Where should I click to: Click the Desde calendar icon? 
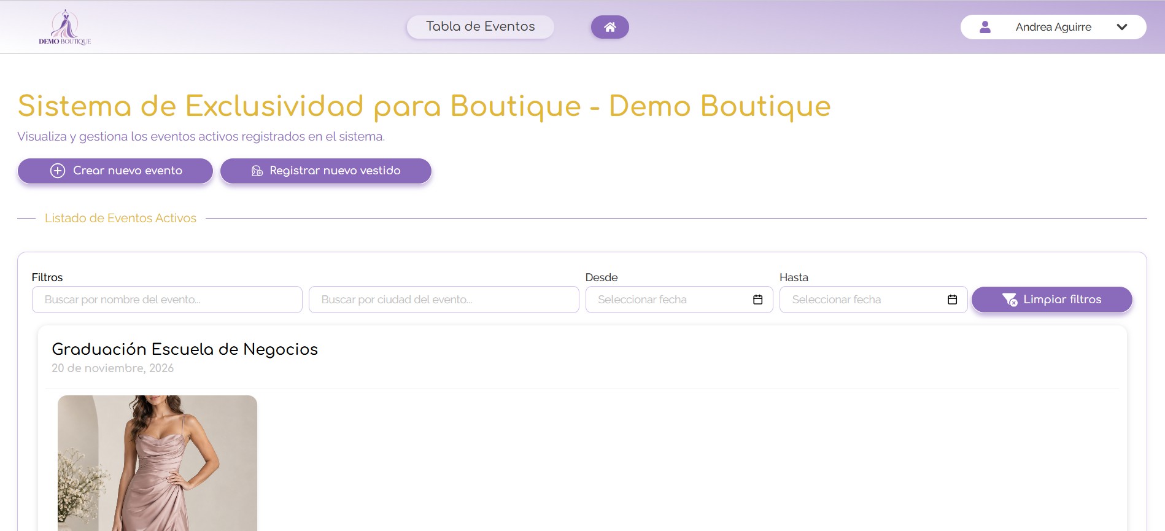(758, 300)
